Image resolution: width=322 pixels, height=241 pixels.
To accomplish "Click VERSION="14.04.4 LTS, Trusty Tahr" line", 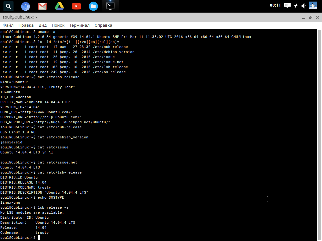I will [38, 87].
